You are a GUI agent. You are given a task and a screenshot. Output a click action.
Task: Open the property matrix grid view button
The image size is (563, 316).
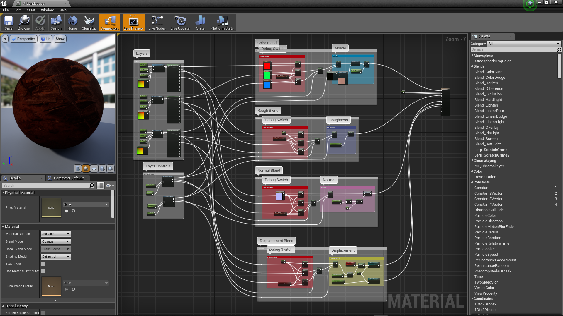coord(101,186)
